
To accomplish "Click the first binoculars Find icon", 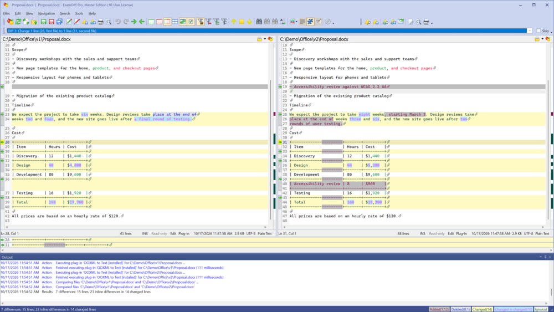I will 259,22.
